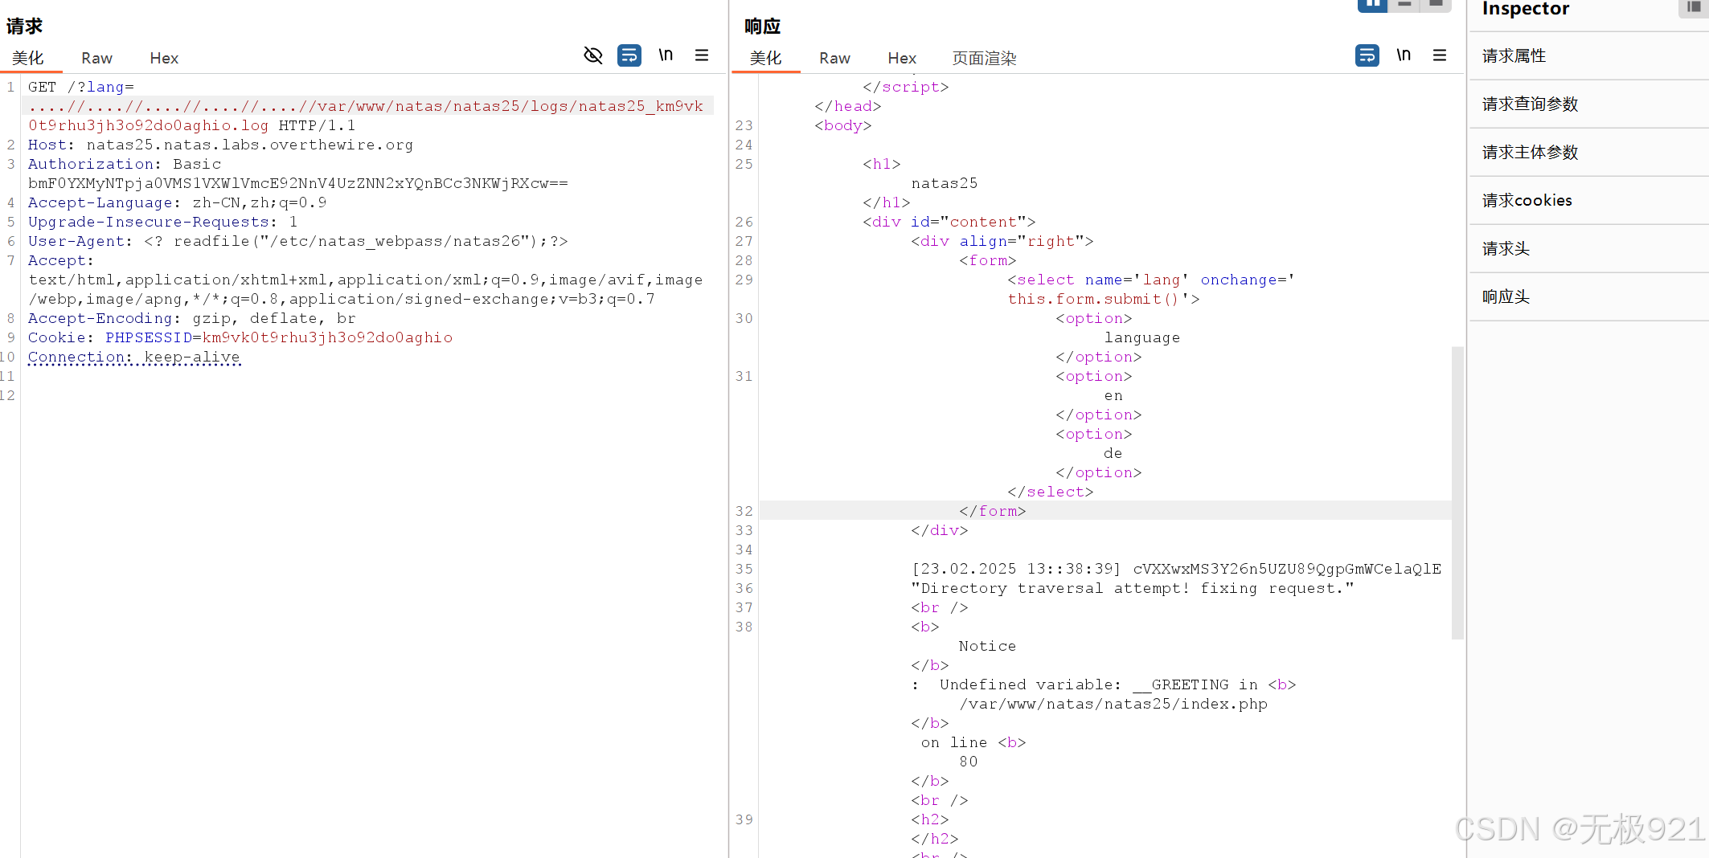The image size is (1709, 858).
Task: Click the GET /?lang= request line
Action: [80, 87]
